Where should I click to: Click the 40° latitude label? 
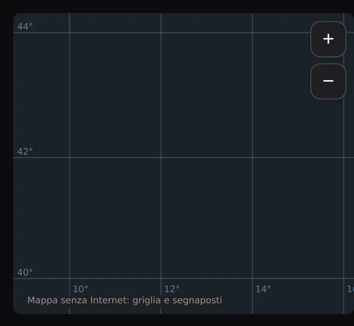[x=25, y=272]
